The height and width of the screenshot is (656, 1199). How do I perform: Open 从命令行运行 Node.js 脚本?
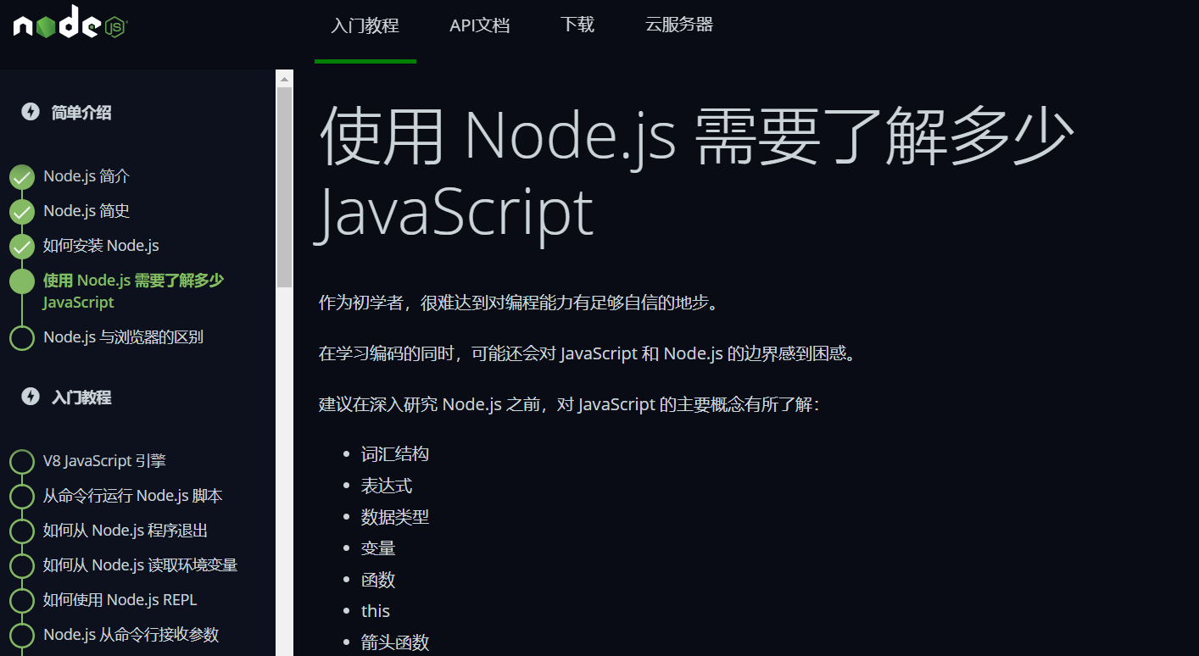tap(132, 496)
